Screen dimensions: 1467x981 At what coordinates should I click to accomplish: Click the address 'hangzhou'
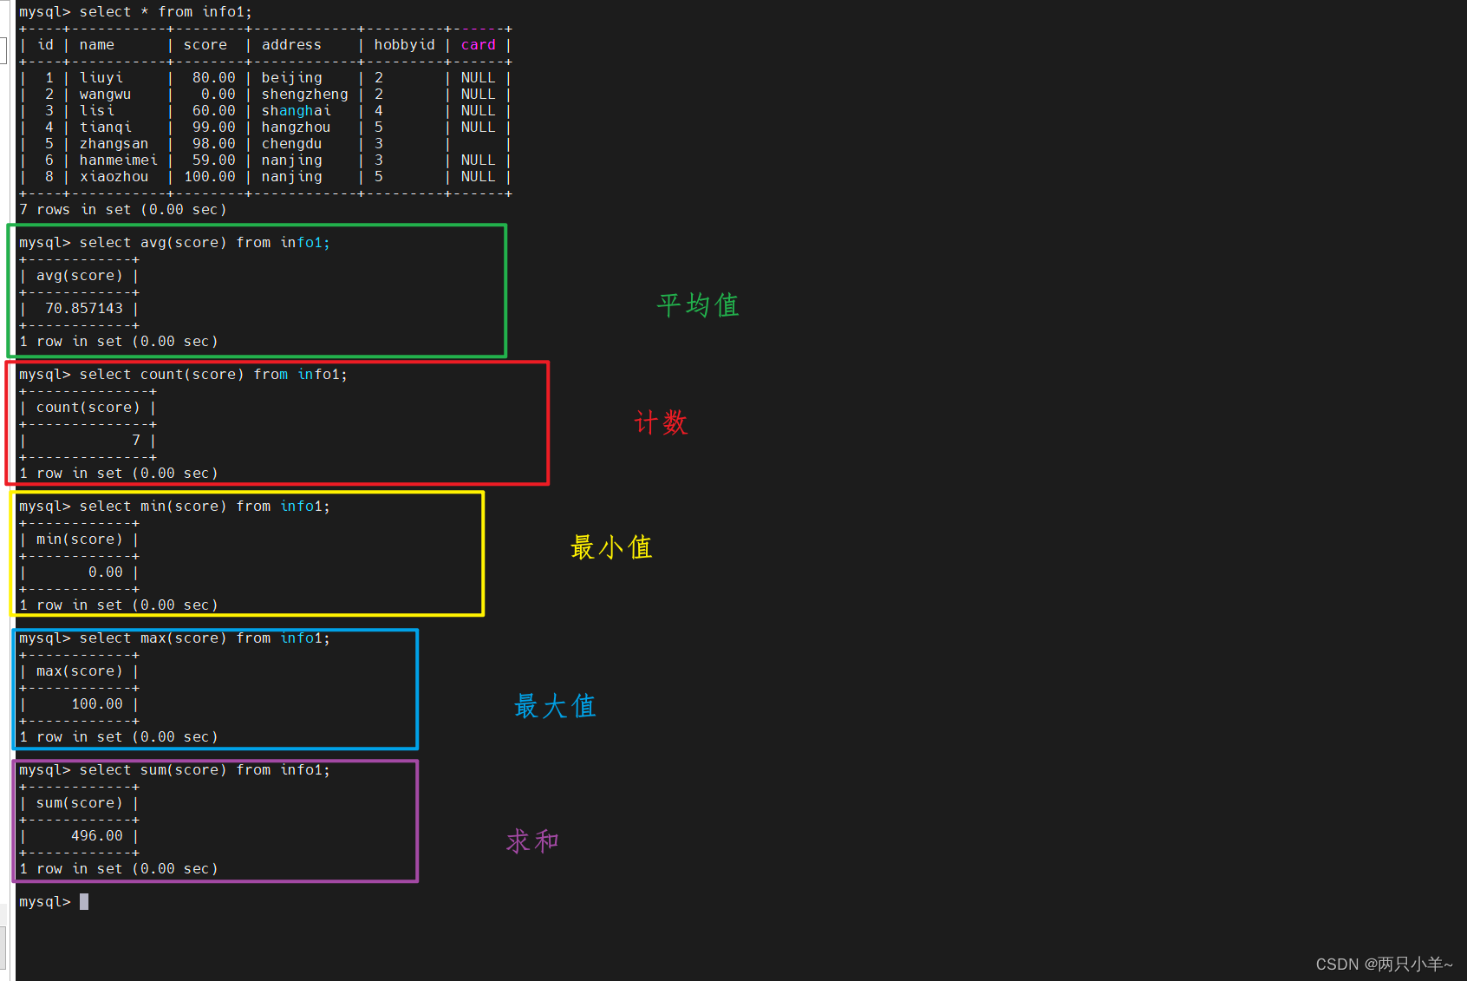(x=296, y=128)
